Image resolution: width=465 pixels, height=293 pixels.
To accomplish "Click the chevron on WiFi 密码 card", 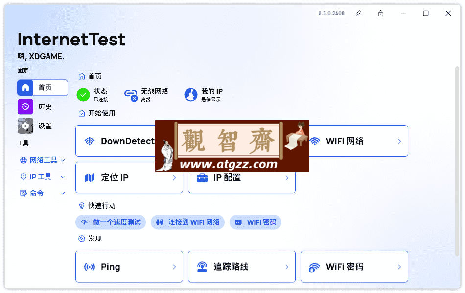I will click(399, 267).
